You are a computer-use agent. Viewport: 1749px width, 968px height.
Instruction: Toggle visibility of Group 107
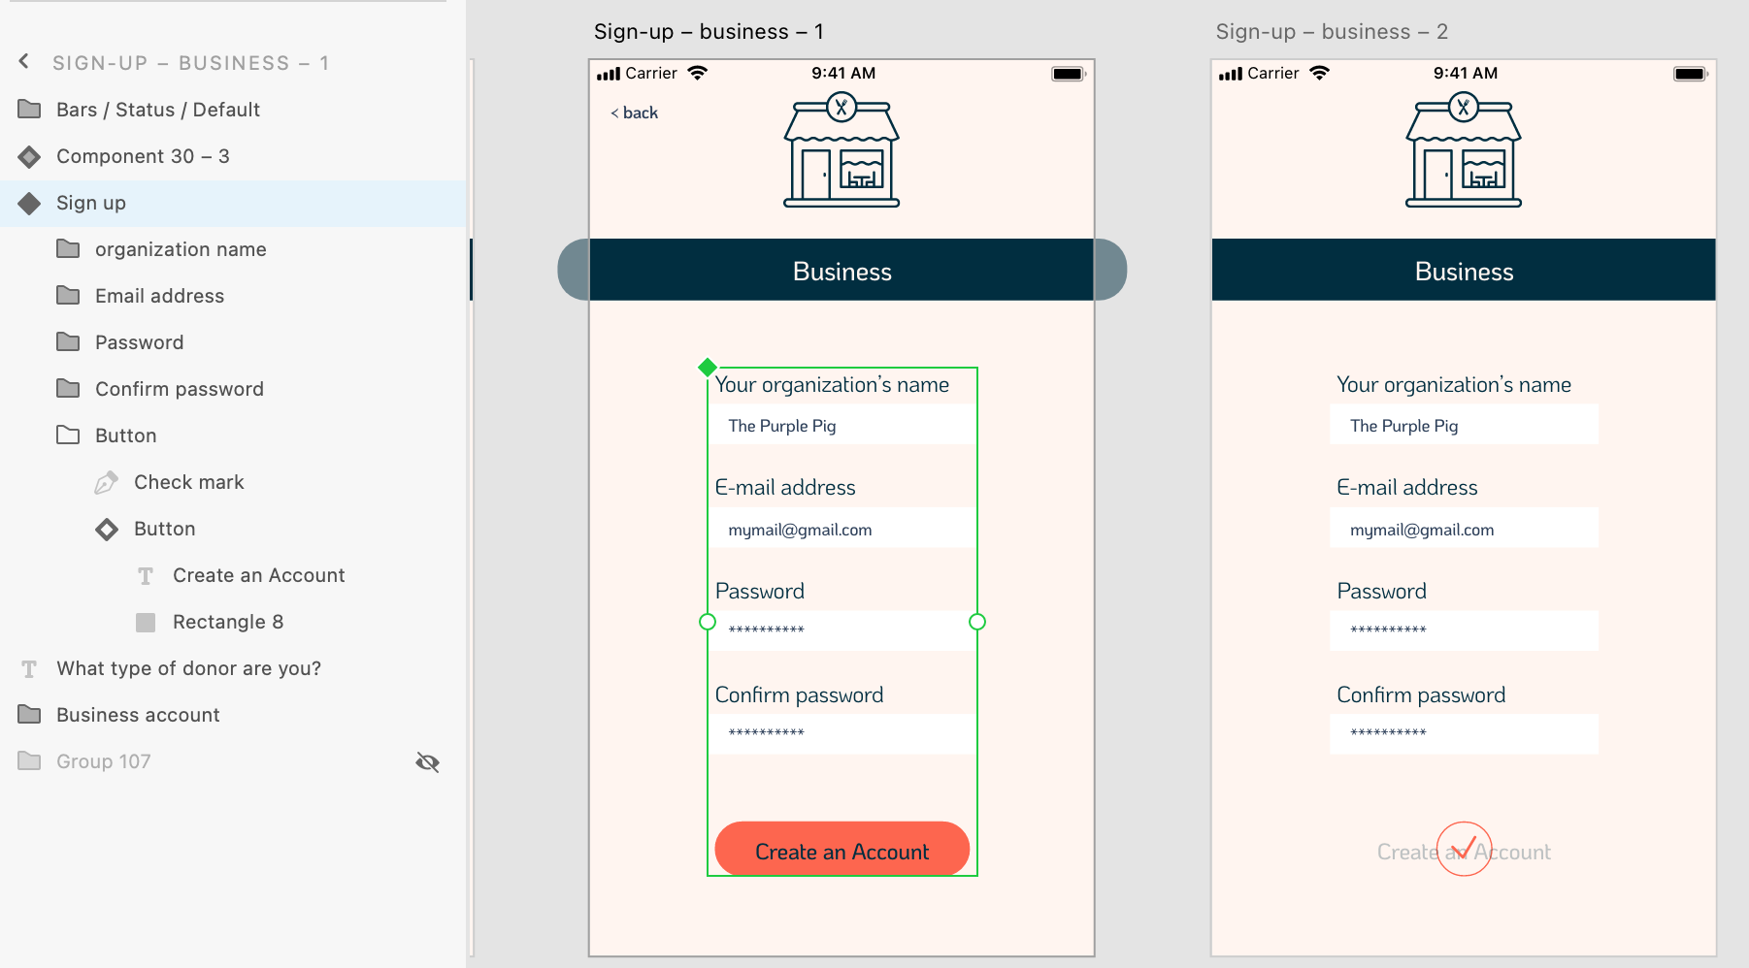[428, 762]
